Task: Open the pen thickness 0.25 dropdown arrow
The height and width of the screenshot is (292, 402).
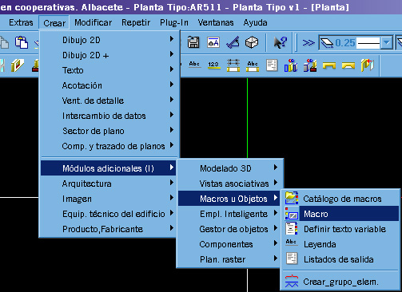Action: [387, 42]
